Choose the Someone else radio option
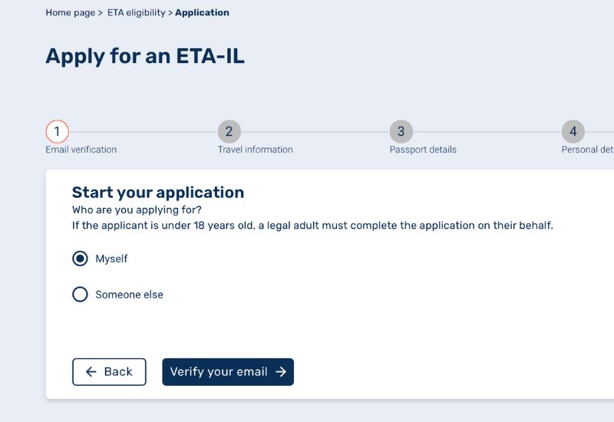This screenshot has width=614, height=422. tap(80, 295)
